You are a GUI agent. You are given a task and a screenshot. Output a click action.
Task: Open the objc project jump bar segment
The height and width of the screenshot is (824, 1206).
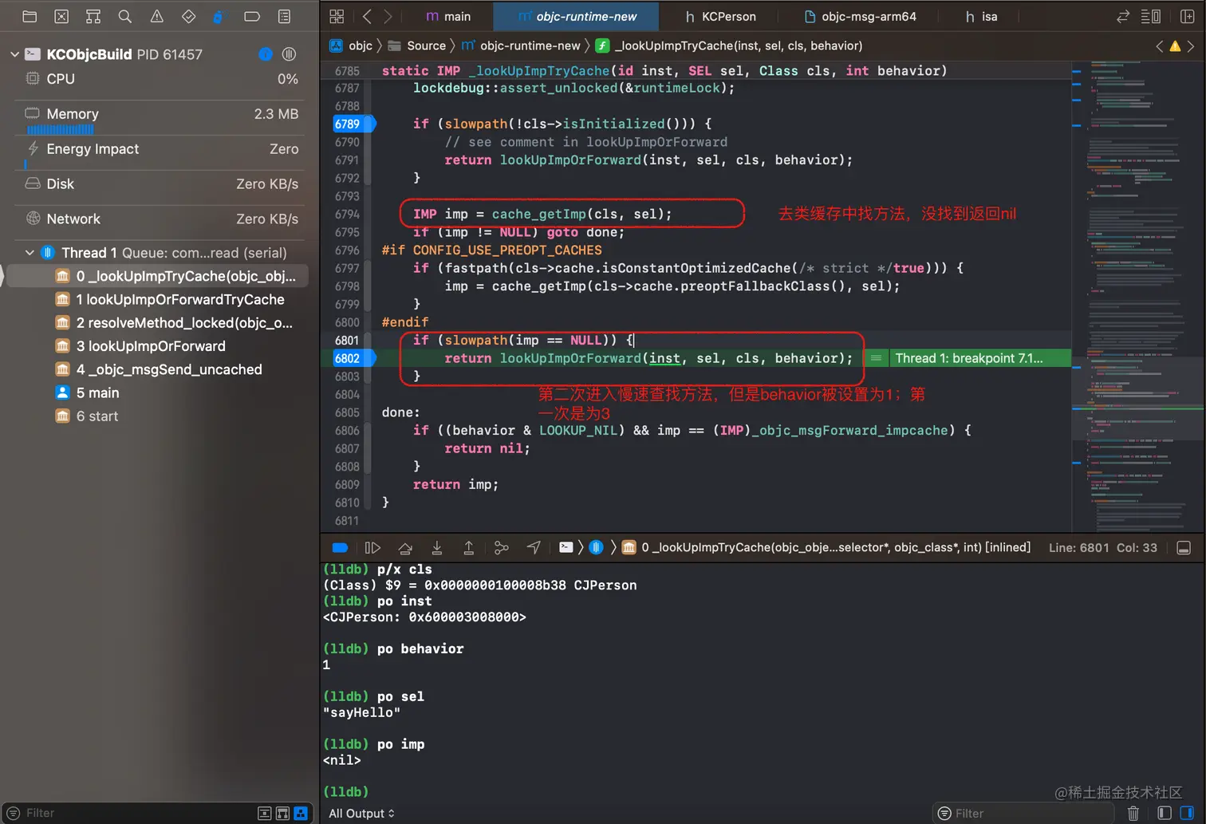tap(351, 46)
